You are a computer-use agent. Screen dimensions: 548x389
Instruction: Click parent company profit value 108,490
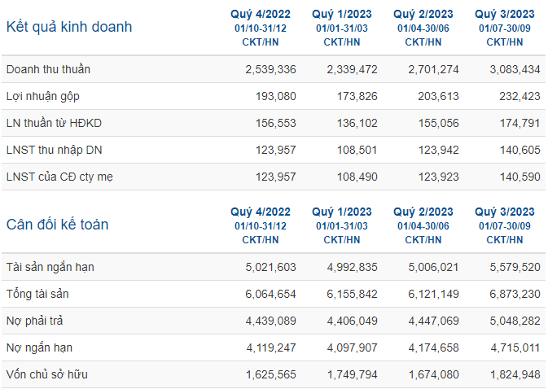tap(357, 177)
